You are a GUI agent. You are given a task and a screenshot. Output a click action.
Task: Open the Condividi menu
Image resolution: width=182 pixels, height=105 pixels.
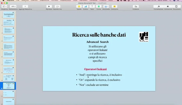[93, 1]
